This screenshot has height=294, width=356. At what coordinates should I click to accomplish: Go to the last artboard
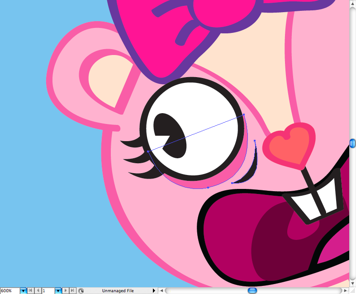(72, 291)
